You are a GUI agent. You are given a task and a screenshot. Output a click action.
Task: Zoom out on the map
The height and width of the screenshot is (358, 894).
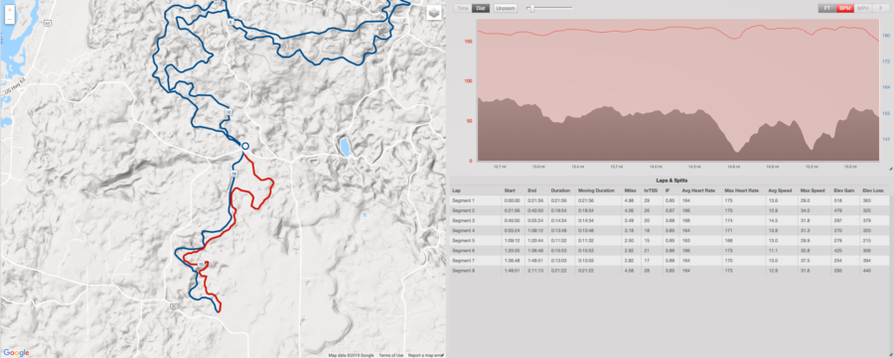10,20
